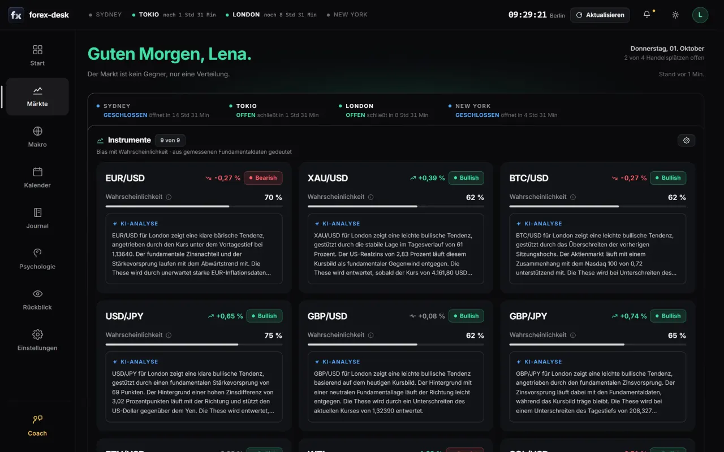This screenshot has width=724, height=452.
Task: Click the Bullish badge on GBP/JPY
Action: pyautogui.click(x=668, y=316)
